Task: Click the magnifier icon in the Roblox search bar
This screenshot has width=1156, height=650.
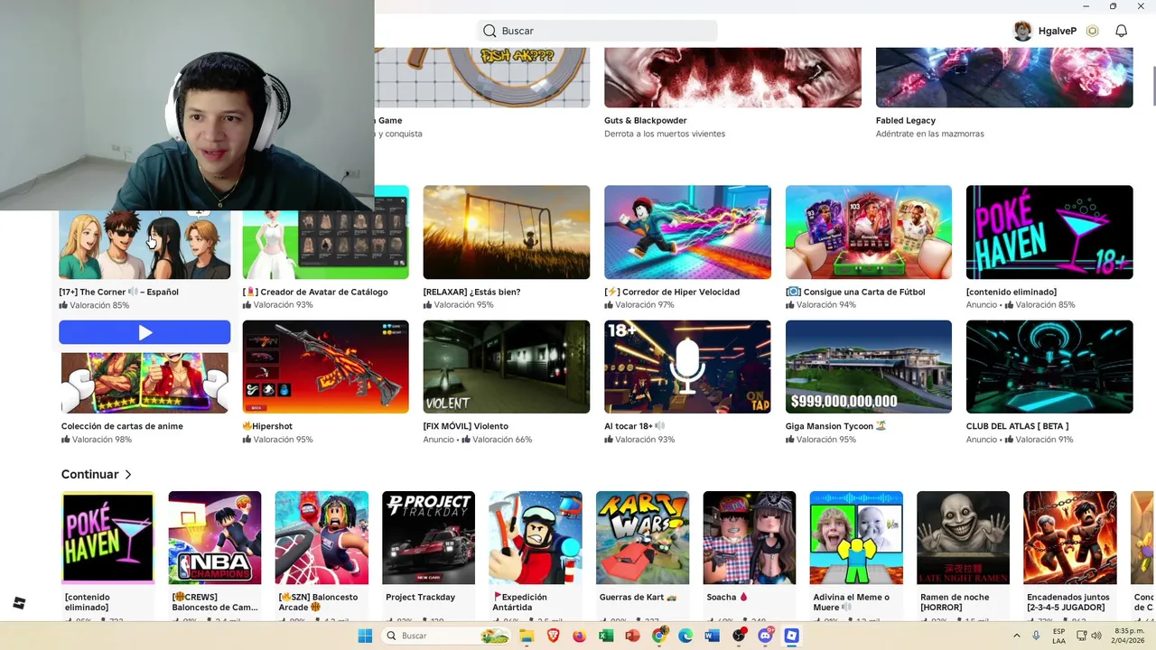Action: (489, 31)
